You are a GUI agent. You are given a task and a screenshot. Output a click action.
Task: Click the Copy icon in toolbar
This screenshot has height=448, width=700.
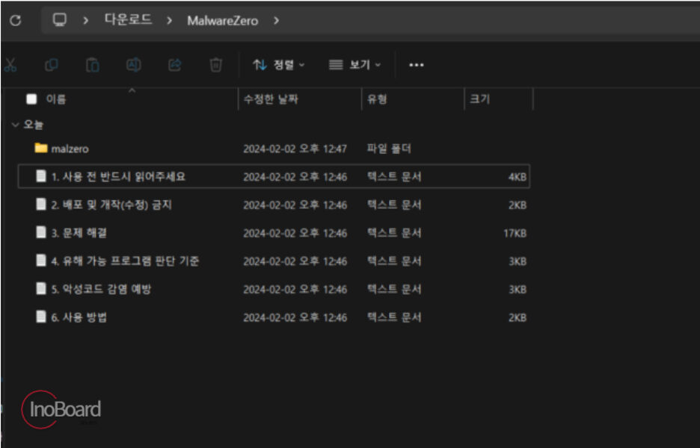(52, 65)
